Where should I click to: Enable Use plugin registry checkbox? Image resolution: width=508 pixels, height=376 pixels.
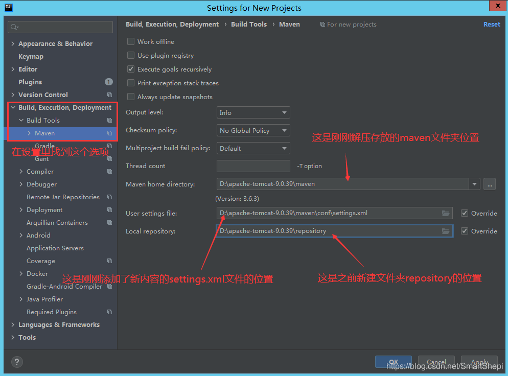[131, 55]
